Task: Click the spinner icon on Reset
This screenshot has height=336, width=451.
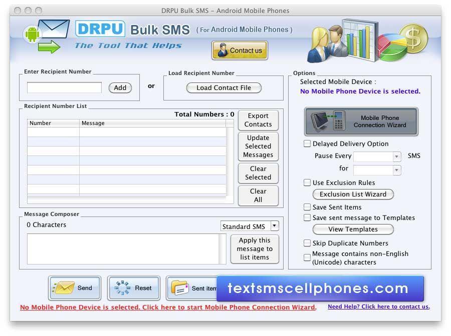Action: point(122,288)
